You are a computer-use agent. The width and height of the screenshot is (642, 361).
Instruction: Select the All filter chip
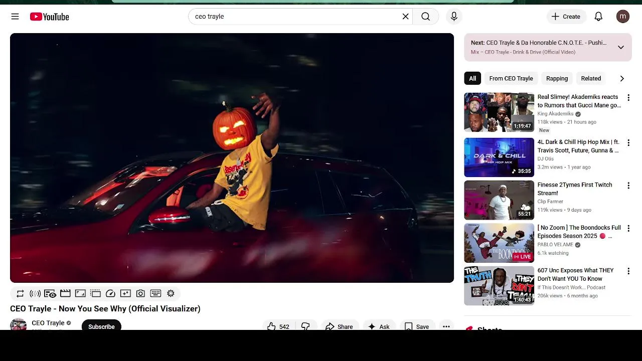click(x=472, y=78)
